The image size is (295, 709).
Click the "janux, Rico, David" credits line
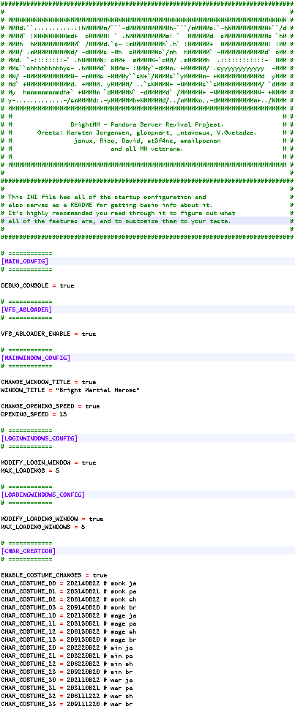pyautogui.click(x=147, y=140)
